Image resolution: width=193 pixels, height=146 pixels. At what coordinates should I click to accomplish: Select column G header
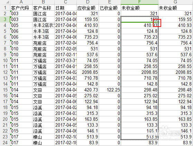(175, 2)
